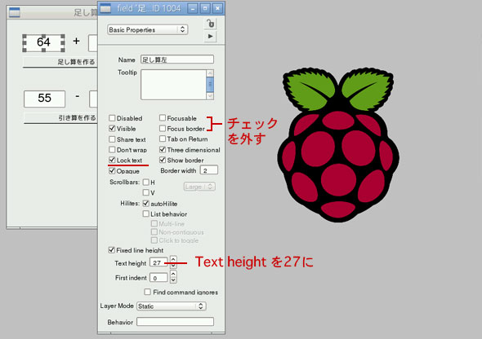Viewport: 482px width, 339px height.
Task: Click into the Tooltip text area
Action: pyautogui.click(x=174, y=85)
